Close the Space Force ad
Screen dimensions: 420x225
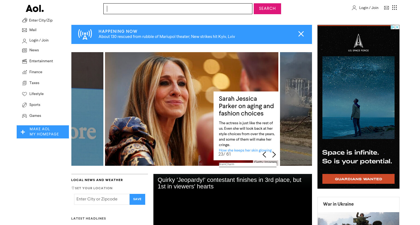click(397, 27)
